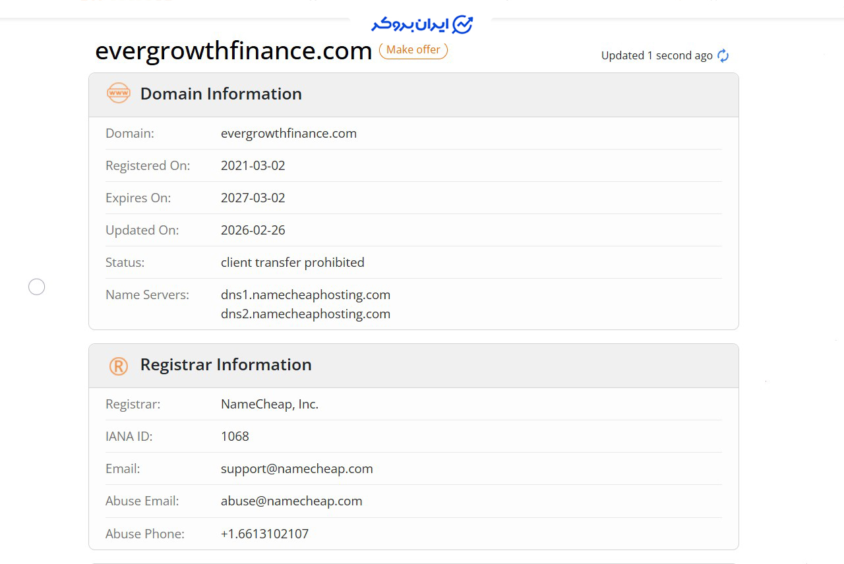Click the Abuse Email: label
Viewport: 844px width, 564px height.
(142, 501)
